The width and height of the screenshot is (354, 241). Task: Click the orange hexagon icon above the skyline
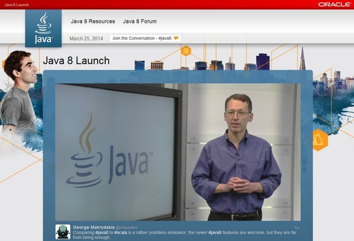(186, 51)
